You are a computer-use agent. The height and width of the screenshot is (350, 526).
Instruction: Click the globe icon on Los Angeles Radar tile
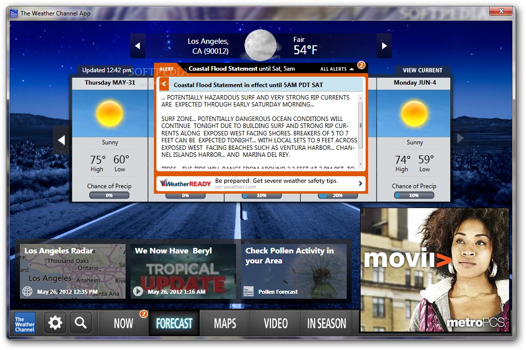click(x=27, y=291)
